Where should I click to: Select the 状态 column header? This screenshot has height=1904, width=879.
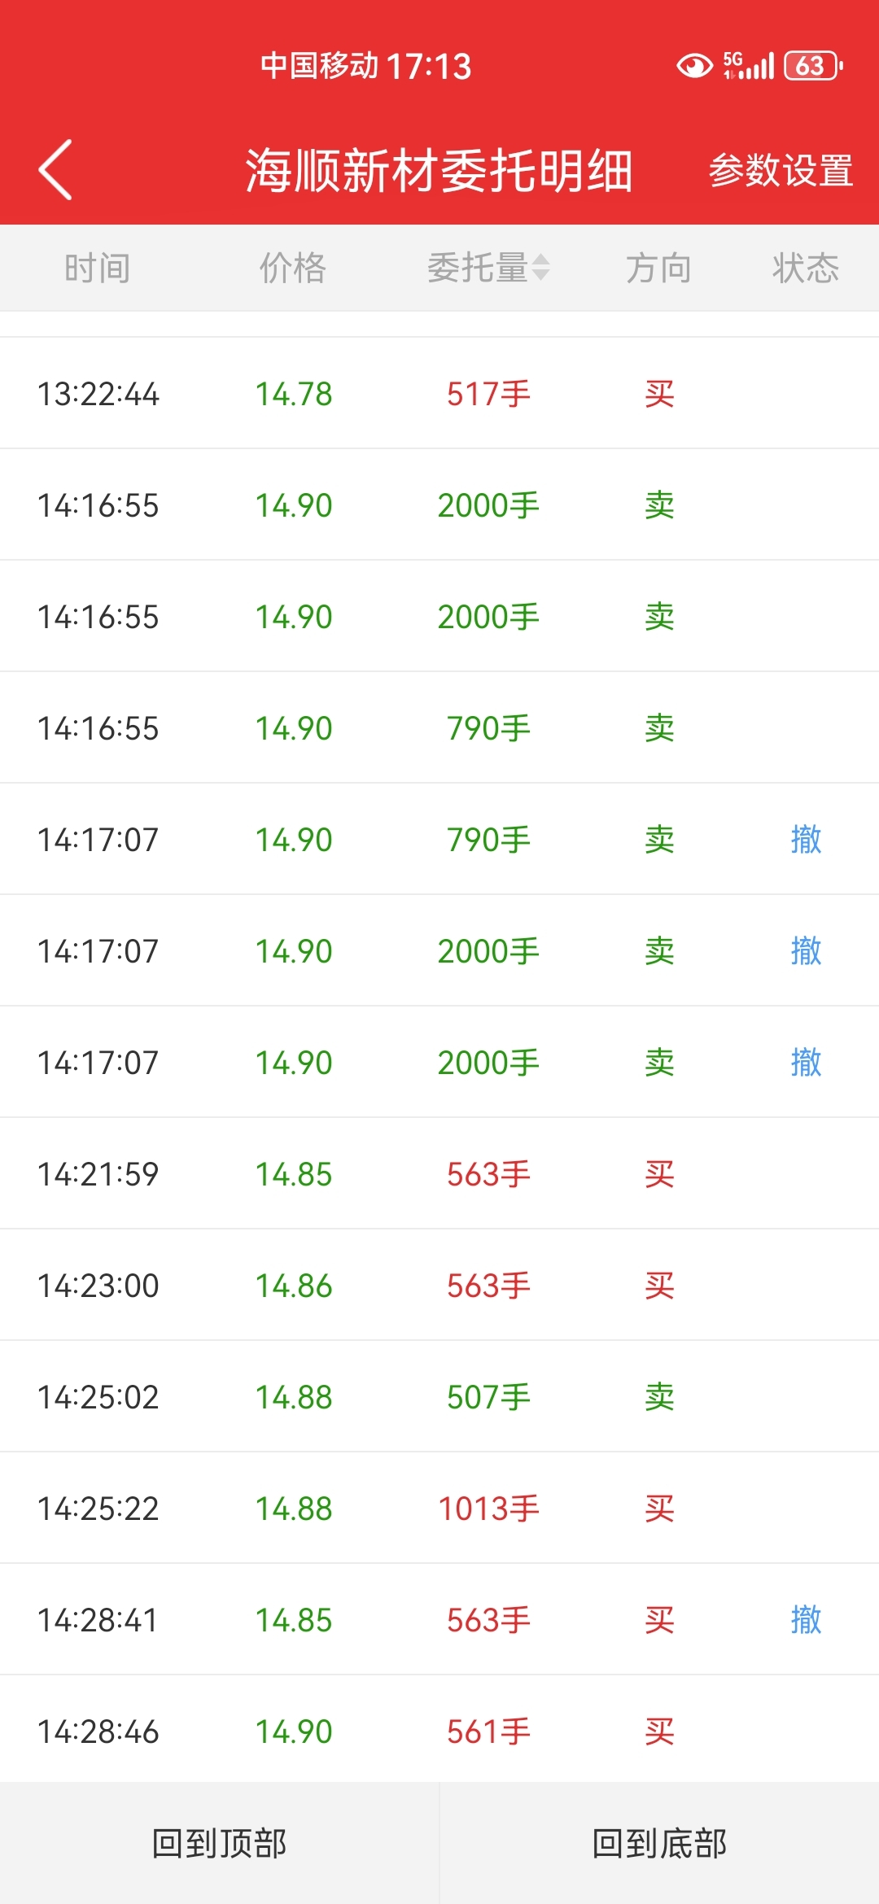point(805,268)
